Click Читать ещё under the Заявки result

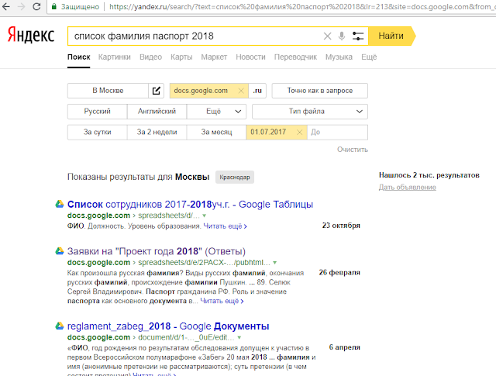222,301
